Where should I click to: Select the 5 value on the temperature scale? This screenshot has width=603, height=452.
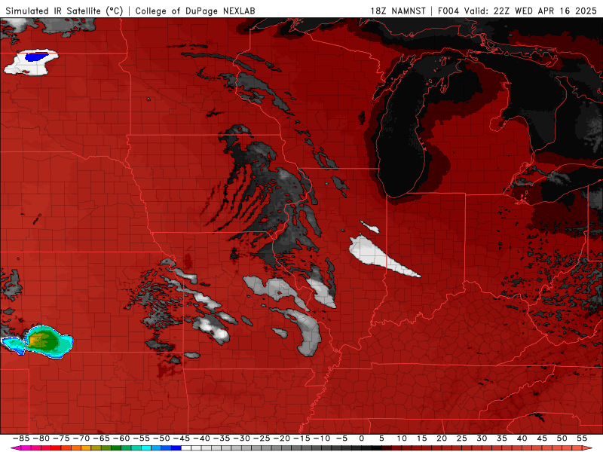(381, 438)
